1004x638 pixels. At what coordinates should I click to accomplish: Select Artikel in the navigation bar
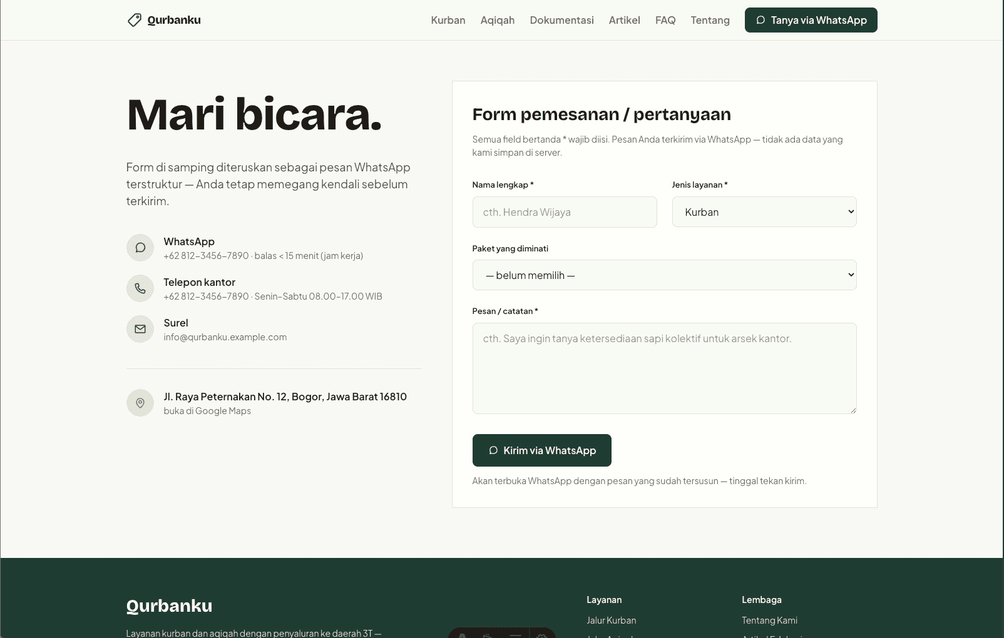point(624,20)
